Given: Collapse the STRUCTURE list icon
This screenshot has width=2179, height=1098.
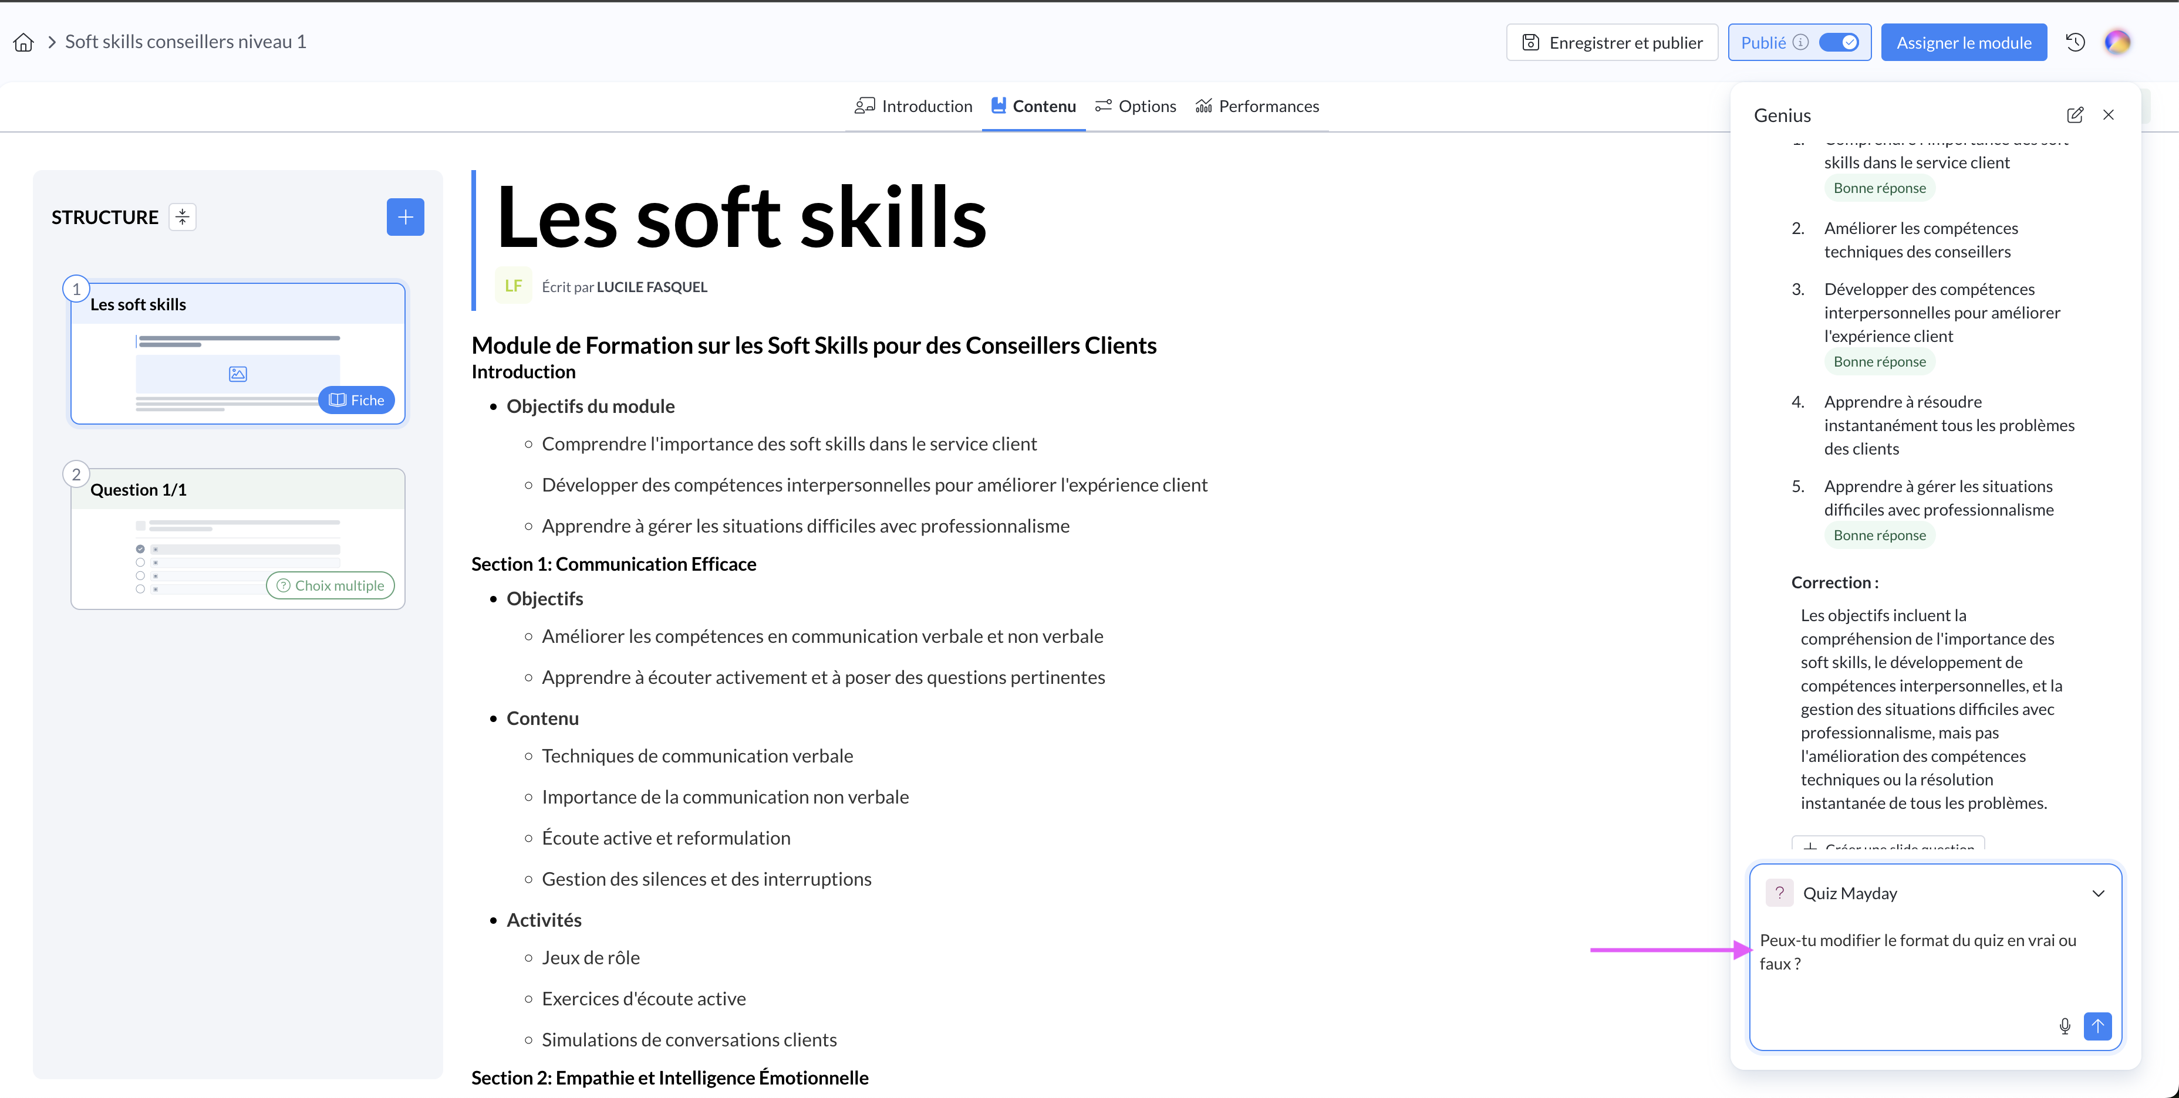Looking at the screenshot, I should [x=182, y=217].
